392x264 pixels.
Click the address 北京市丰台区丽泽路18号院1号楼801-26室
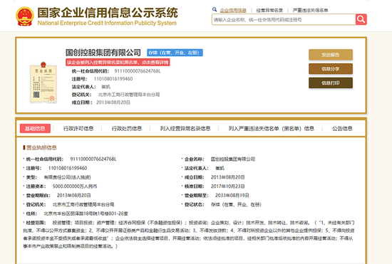[86, 213]
